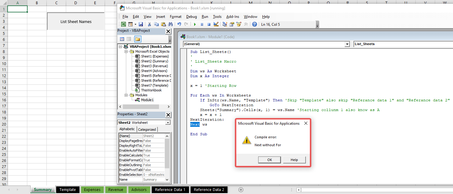The image size is (453, 194).
Task: Click the Redo arrow icon
Action: pos(186,24)
